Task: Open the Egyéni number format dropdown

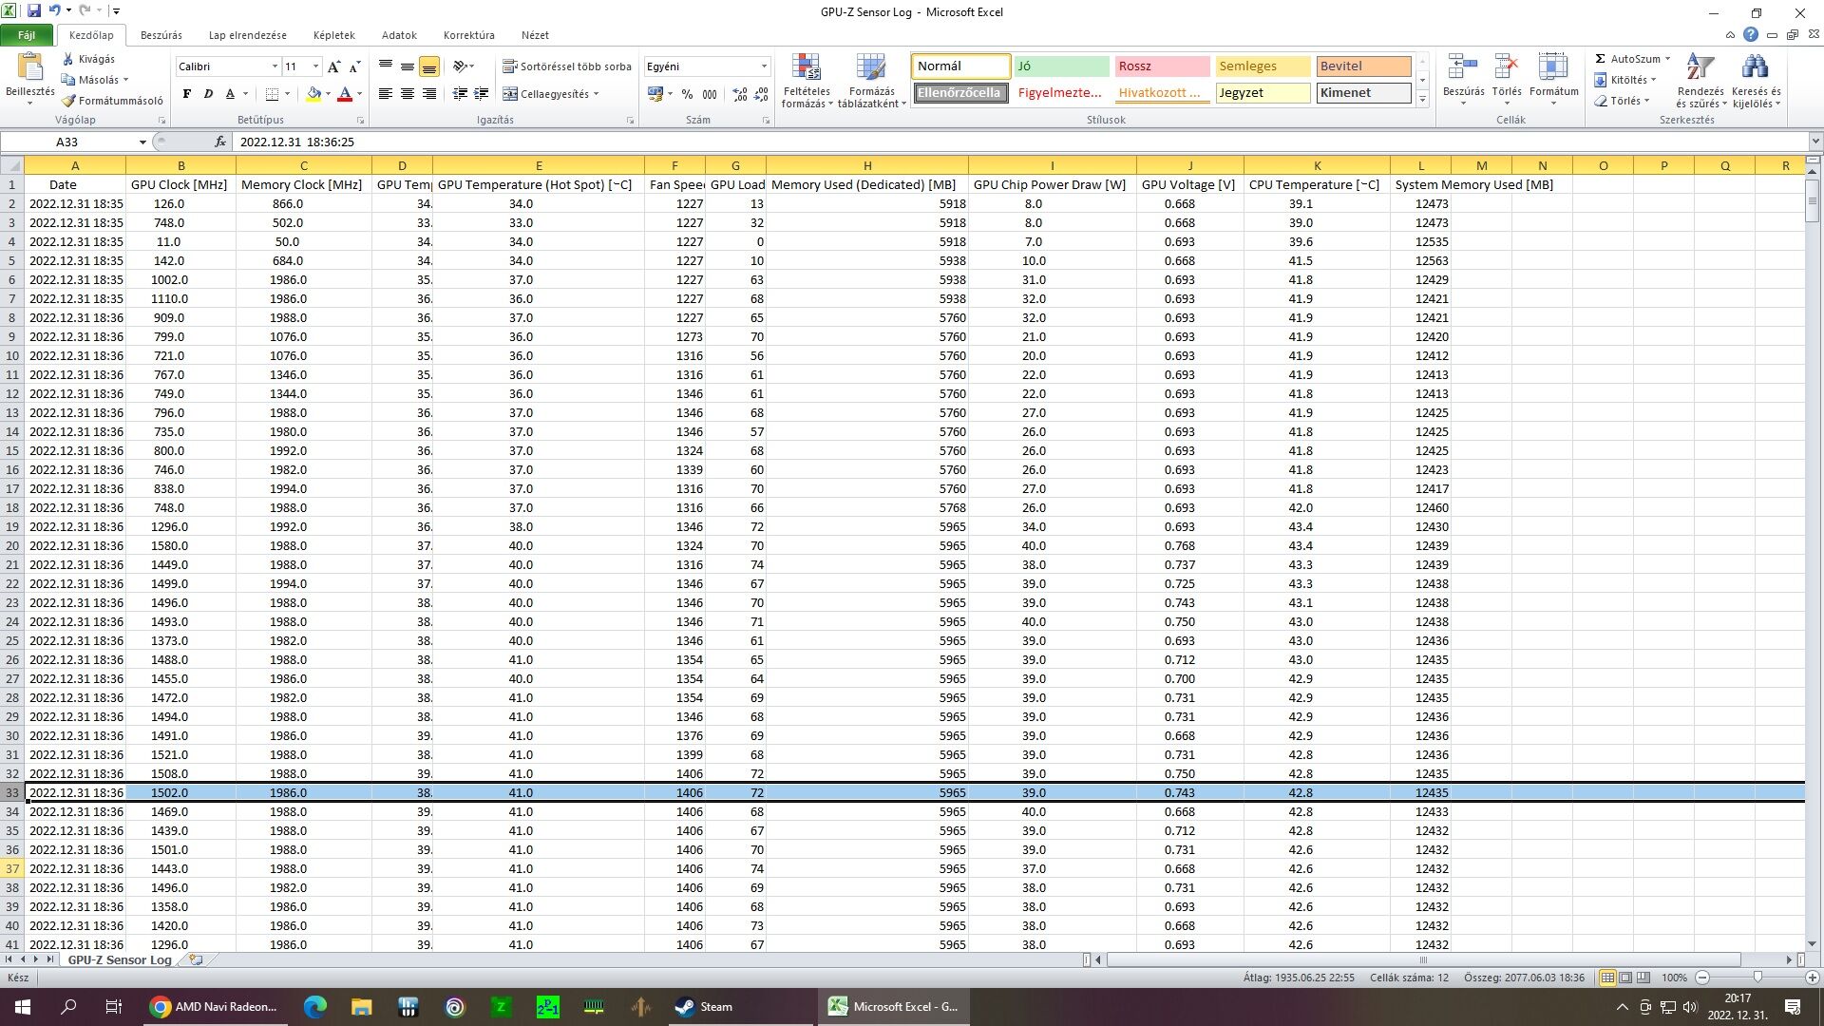Action: (x=764, y=66)
